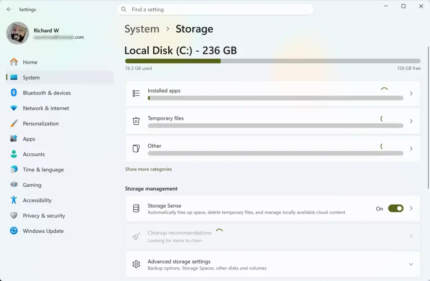This screenshot has height=281, width=430.
Task: Click the Storage management heading
Action: click(151, 189)
